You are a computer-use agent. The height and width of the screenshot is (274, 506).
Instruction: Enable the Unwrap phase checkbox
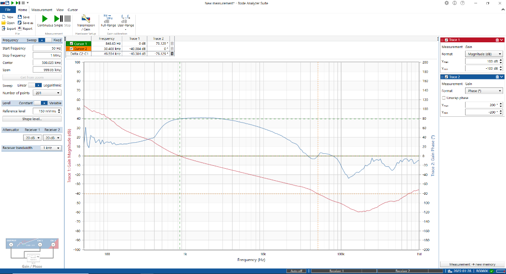click(443, 98)
